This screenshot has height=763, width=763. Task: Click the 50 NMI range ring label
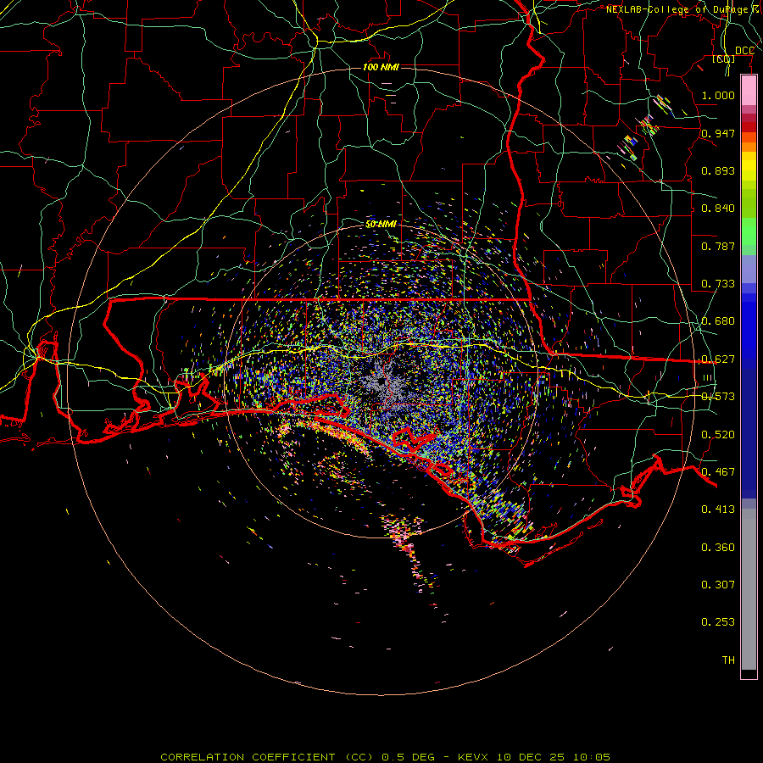pyautogui.click(x=381, y=224)
